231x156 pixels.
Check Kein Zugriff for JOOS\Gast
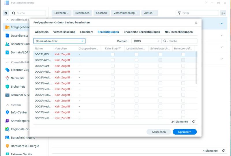(113, 66)
